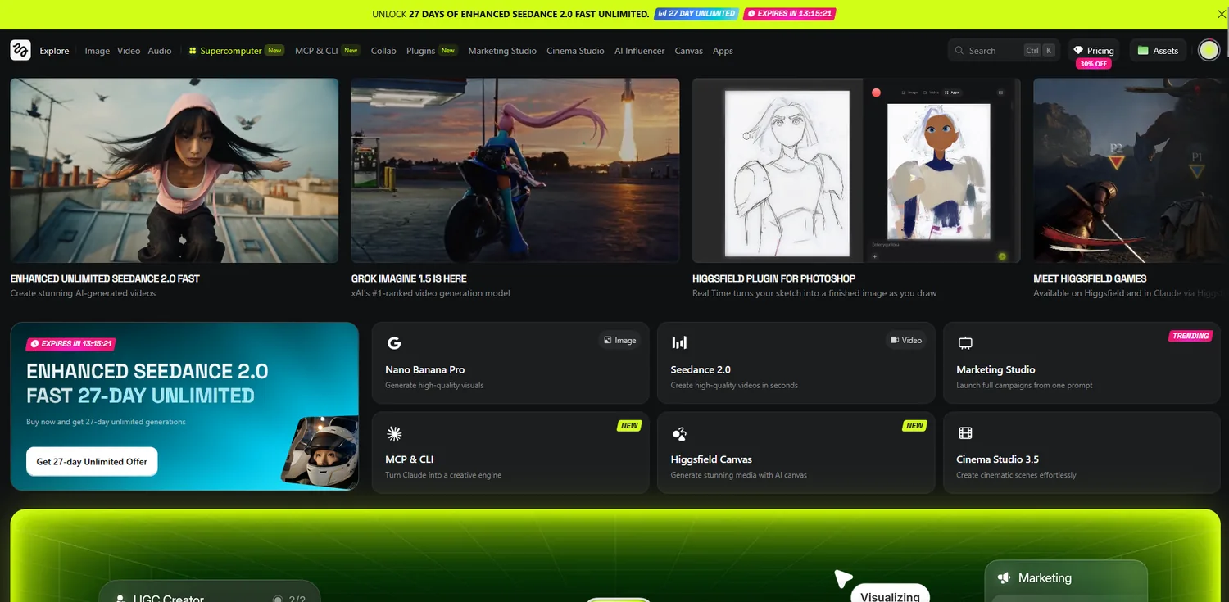This screenshot has width=1229, height=602.
Task: Click the NEW badge on Higgsfield Canvas tile
Action: 914,426
